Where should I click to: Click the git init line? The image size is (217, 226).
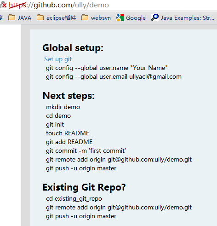click(x=55, y=124)
